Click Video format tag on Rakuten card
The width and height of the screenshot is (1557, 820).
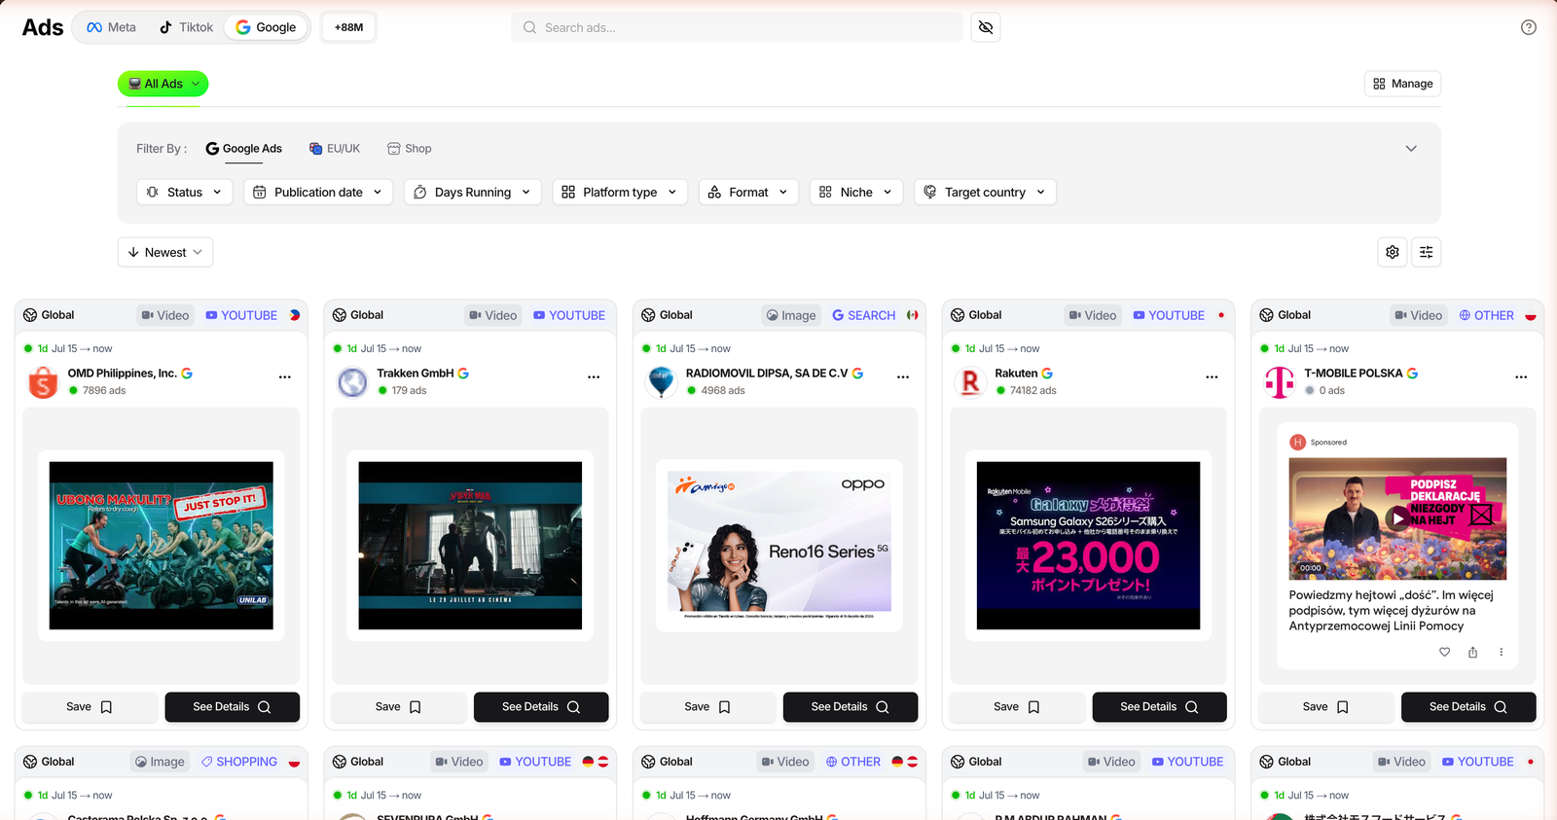[1092, 315]
